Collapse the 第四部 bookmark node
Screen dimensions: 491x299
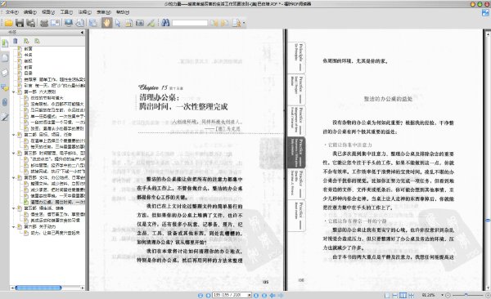point(13,177)
